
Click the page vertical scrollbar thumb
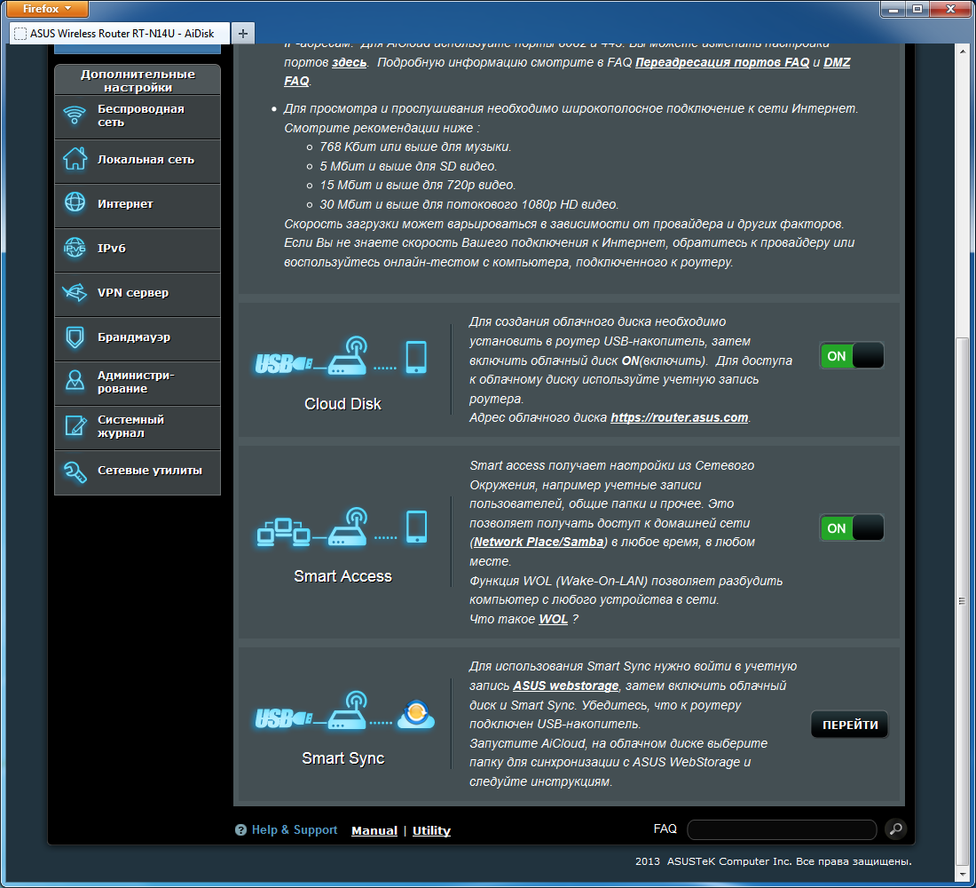pyautogui.click(x=962, y=600)
